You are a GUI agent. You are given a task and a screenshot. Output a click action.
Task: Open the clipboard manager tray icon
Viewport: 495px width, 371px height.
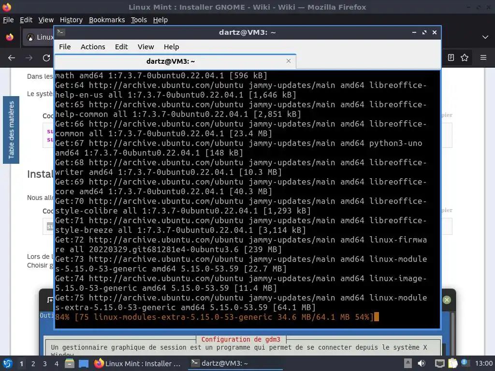tap(452, 363)
